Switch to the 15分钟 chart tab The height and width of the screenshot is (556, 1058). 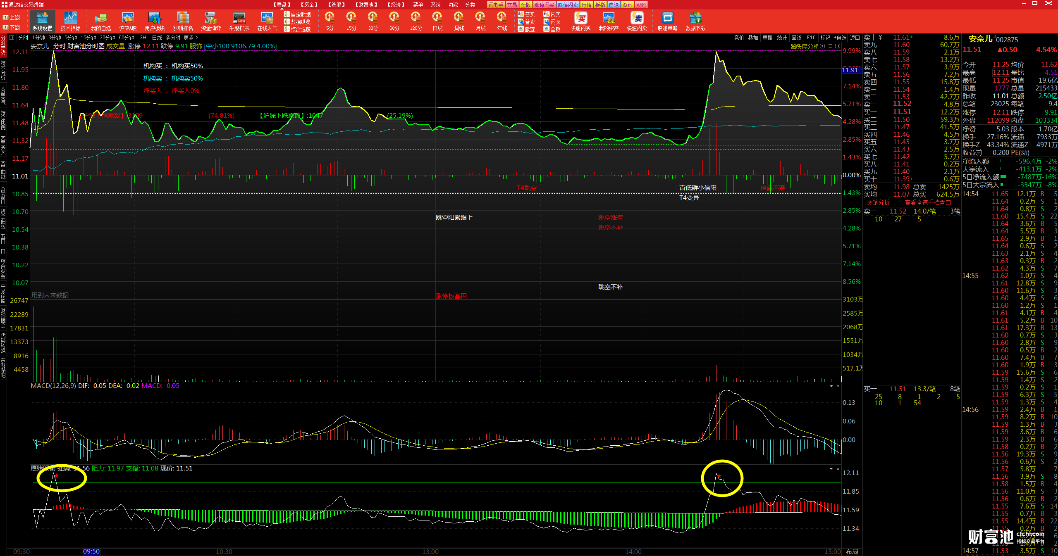88,38
